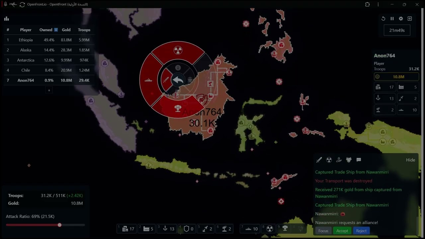Click the sword attack segment in radial menu
This screenshot has height=239, width=425.
pos(166,80)
